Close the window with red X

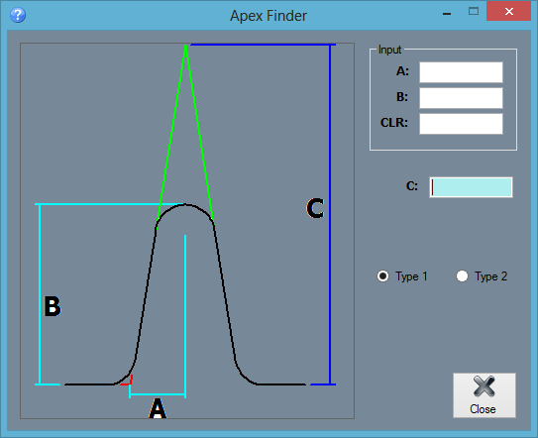[x=508, y=11]
